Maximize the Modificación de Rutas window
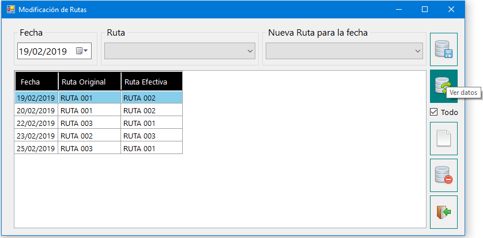 pos(425,10)
